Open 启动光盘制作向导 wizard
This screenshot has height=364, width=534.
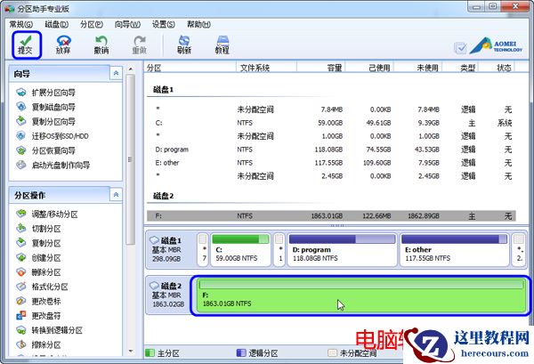pyautogui.click(x=53, y=166)
